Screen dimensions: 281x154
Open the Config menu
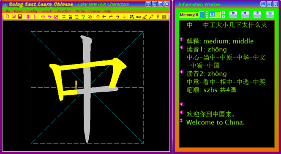[x=32, y=11]
